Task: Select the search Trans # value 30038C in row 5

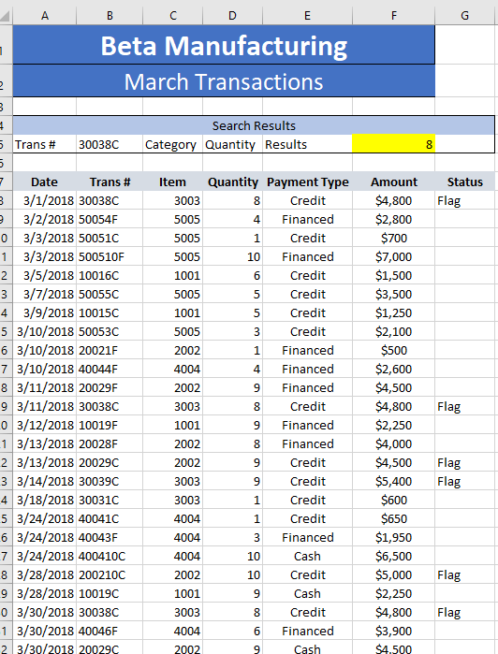Action: click(x=110, y=144)
